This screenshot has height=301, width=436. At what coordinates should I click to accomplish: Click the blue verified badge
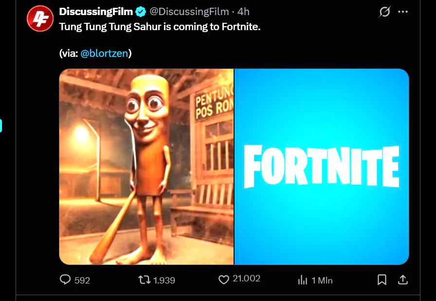tap(141, 11)
